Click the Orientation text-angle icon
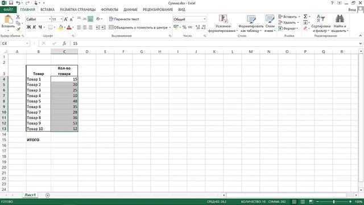The height and width of the screenshot is (205, 364). coord(98,19)
